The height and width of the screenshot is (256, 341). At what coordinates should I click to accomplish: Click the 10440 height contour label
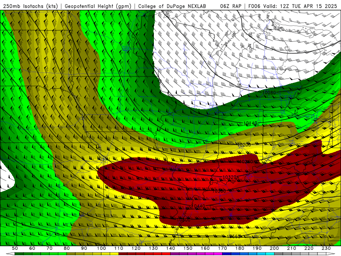click(x=198, y=206)
